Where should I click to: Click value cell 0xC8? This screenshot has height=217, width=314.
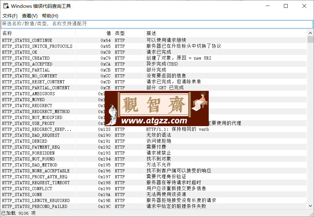point(106,52)
